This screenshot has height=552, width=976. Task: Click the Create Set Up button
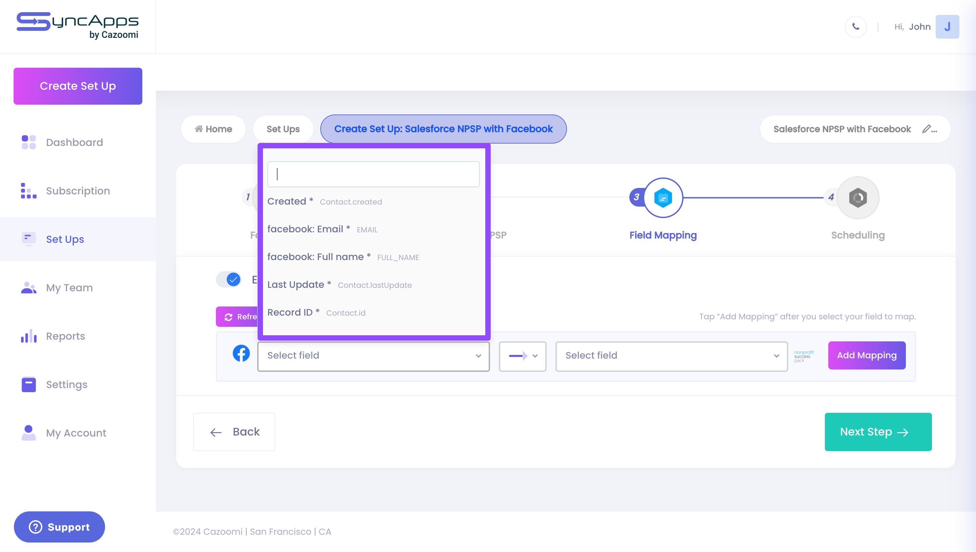click(x=78, y=86)
